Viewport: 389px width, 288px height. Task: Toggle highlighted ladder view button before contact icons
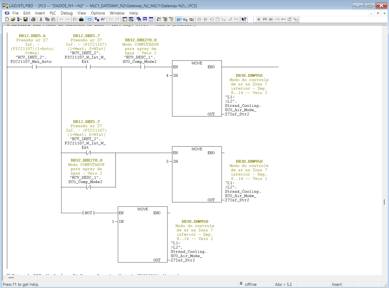click(x=179, y=19)
